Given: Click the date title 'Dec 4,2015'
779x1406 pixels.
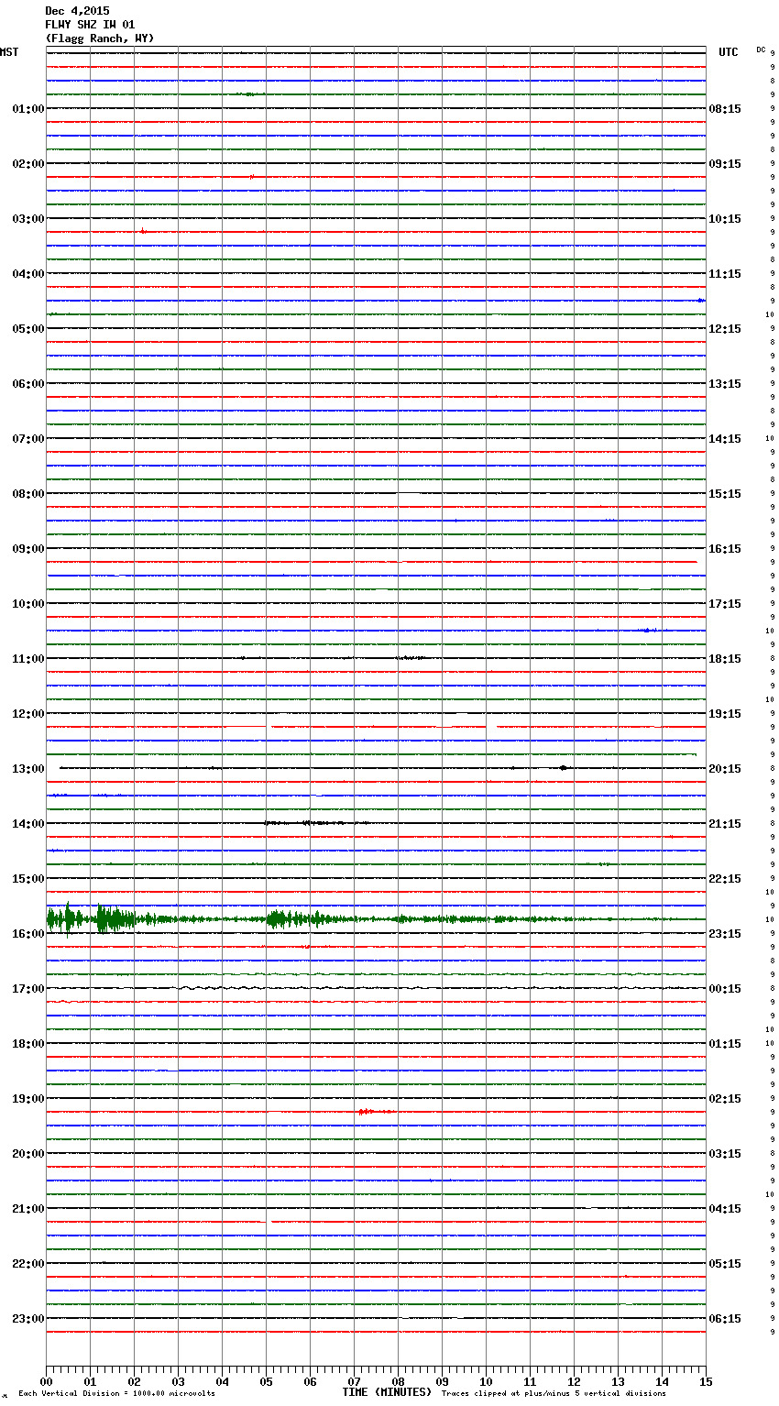Looking at the screenshot, I should pyautogui.click(x=77, y=11).
